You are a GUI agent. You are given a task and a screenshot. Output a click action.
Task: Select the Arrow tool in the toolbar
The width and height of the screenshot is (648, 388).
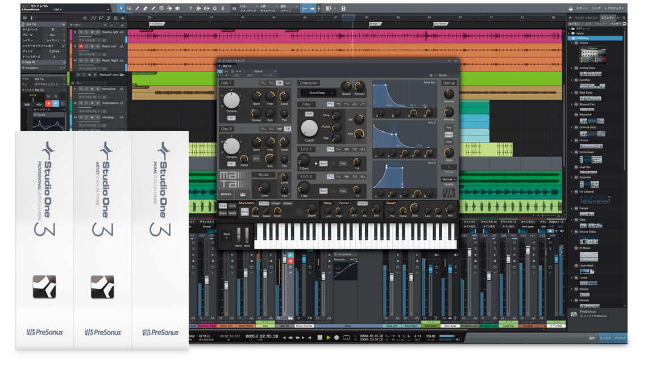121,9
